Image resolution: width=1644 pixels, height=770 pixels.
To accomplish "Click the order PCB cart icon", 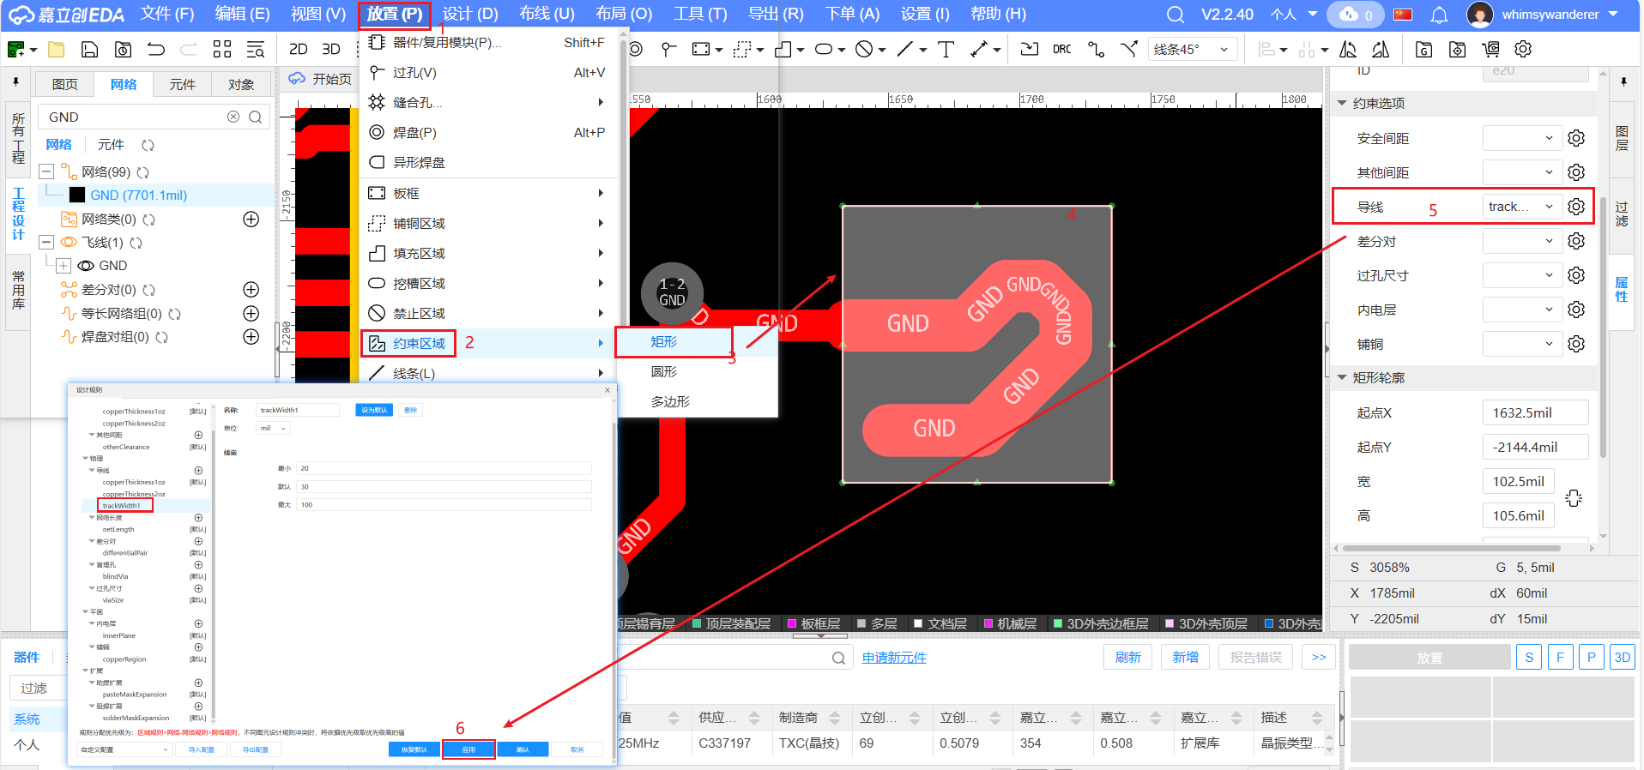I will pyautogui.click(x=1490, y=50).
